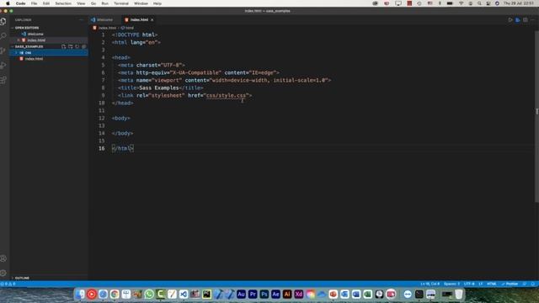This screenshot has height=303, width=539.
Task: Open the Help menu
Action: [157, 3]
